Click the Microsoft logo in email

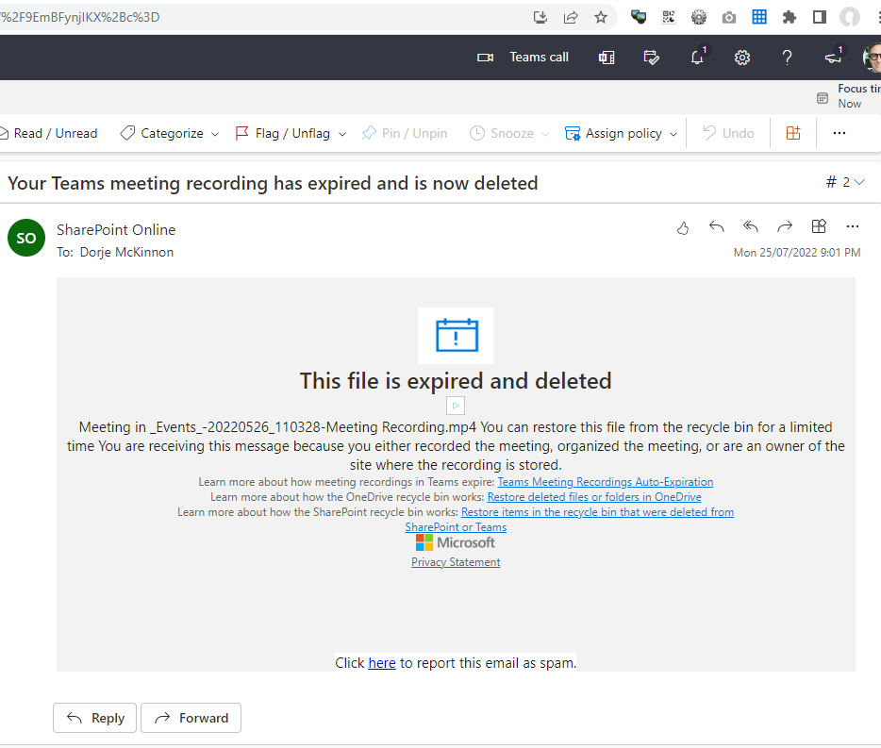(455, 542)
